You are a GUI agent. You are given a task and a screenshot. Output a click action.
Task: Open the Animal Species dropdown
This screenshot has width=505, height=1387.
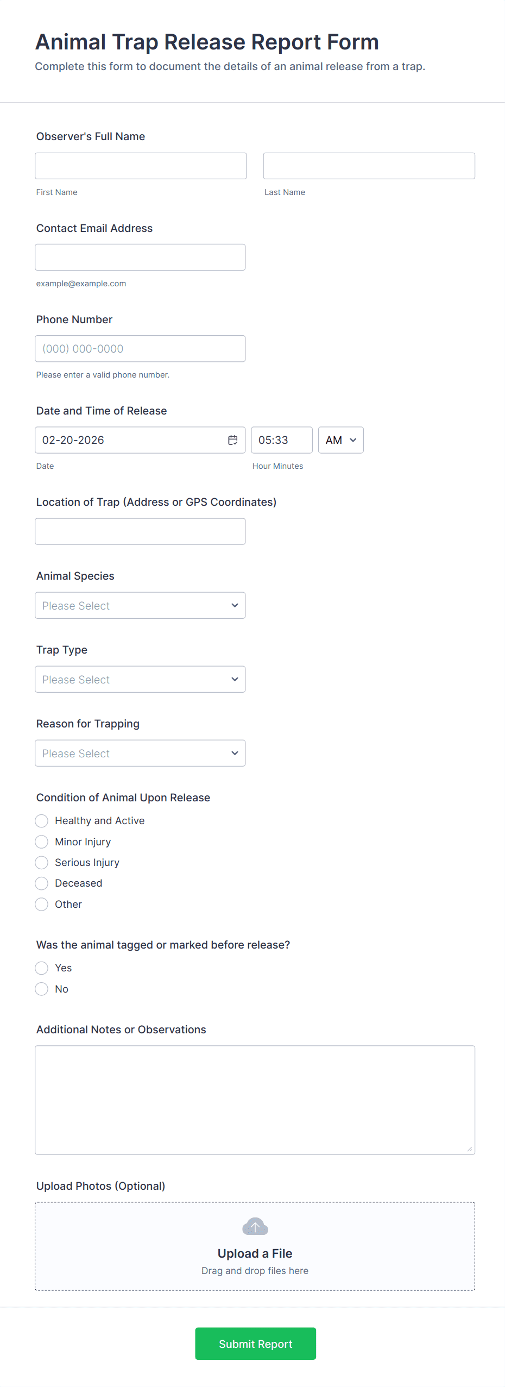(x=140, y=605)
